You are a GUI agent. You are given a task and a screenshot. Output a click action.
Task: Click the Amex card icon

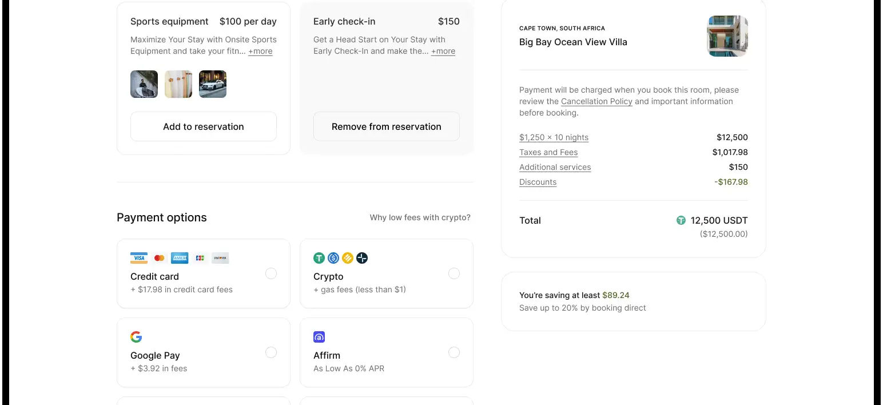(x=180, y=258)
